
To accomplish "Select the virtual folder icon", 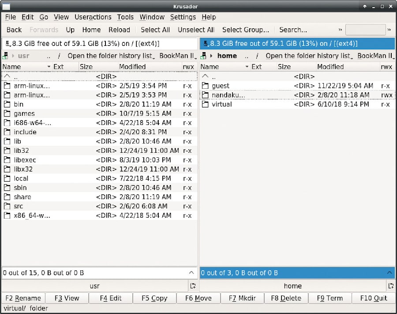I will point(205,104).
